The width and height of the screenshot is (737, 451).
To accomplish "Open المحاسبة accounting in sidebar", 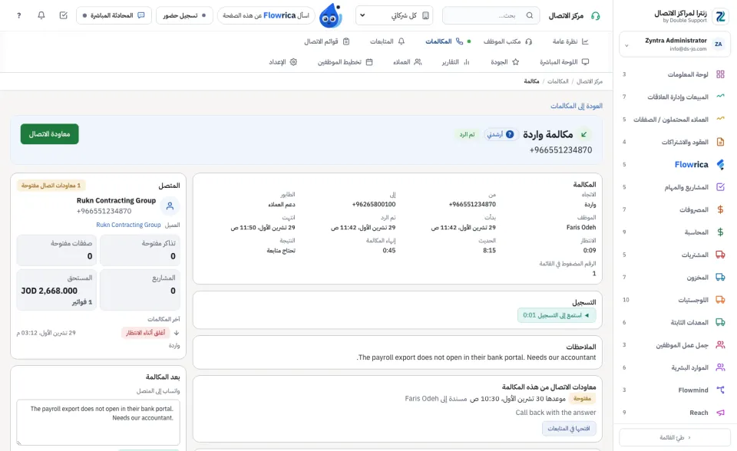I will [x=675, y=232].
